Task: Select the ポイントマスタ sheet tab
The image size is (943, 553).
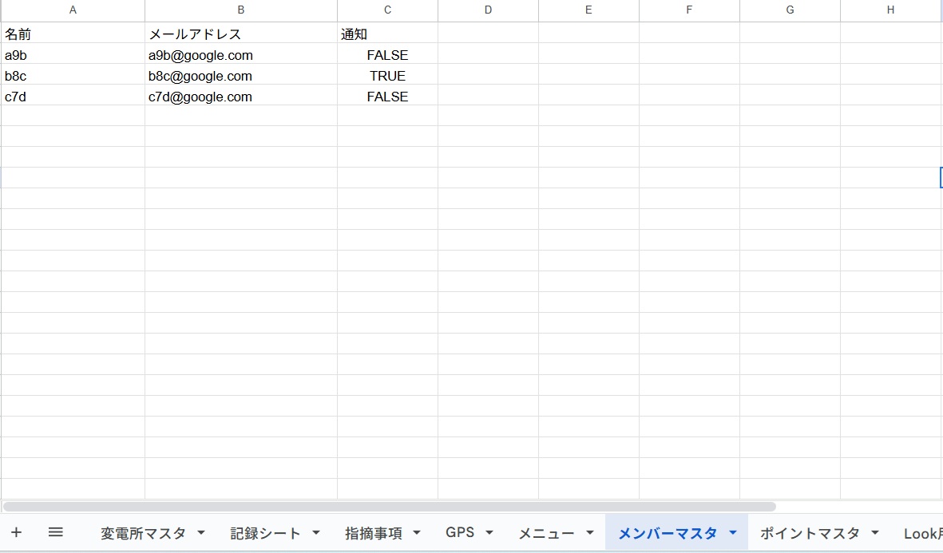Action: pos(810,533)
